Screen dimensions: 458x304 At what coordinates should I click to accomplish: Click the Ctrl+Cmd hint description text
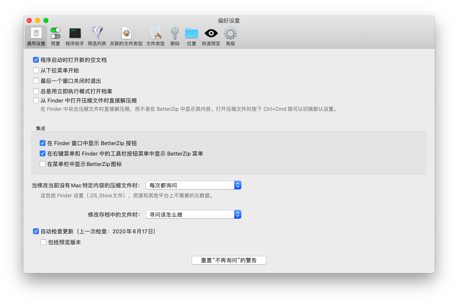pos(189,109)
